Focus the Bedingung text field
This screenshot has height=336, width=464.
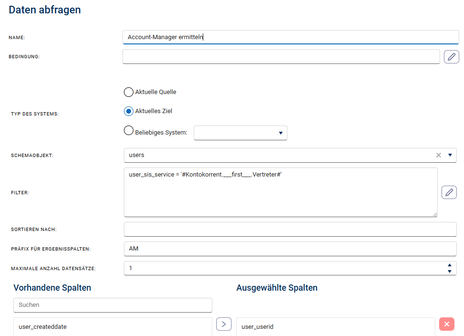[281, 57]
